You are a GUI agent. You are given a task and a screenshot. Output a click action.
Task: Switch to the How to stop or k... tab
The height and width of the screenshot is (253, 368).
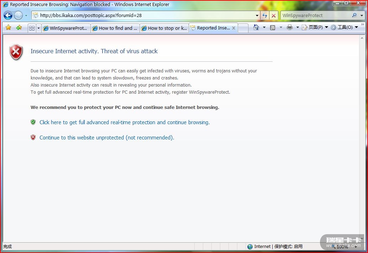[164, 28]
